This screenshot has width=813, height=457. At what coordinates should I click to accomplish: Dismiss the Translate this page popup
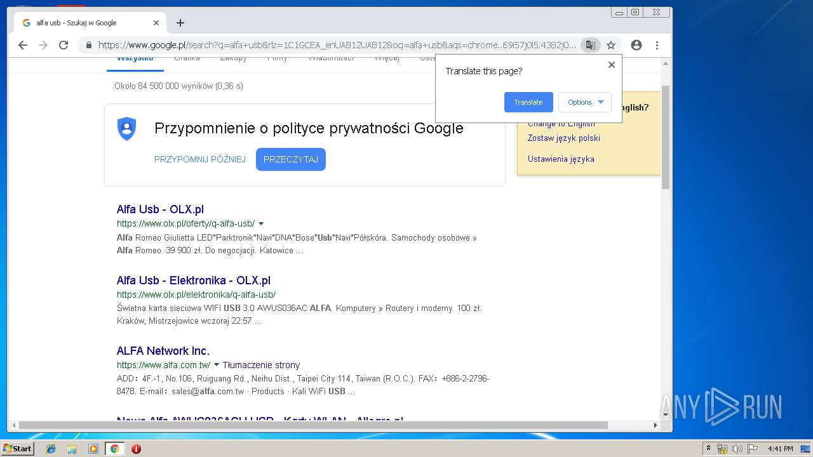(612, 65)
